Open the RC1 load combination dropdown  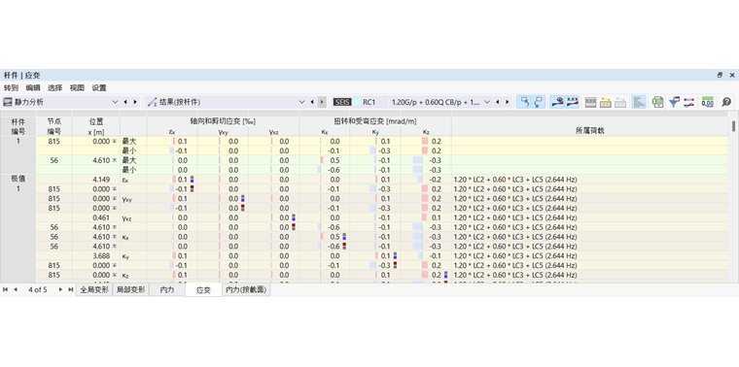pyautogui.click(x=487, y=102)
